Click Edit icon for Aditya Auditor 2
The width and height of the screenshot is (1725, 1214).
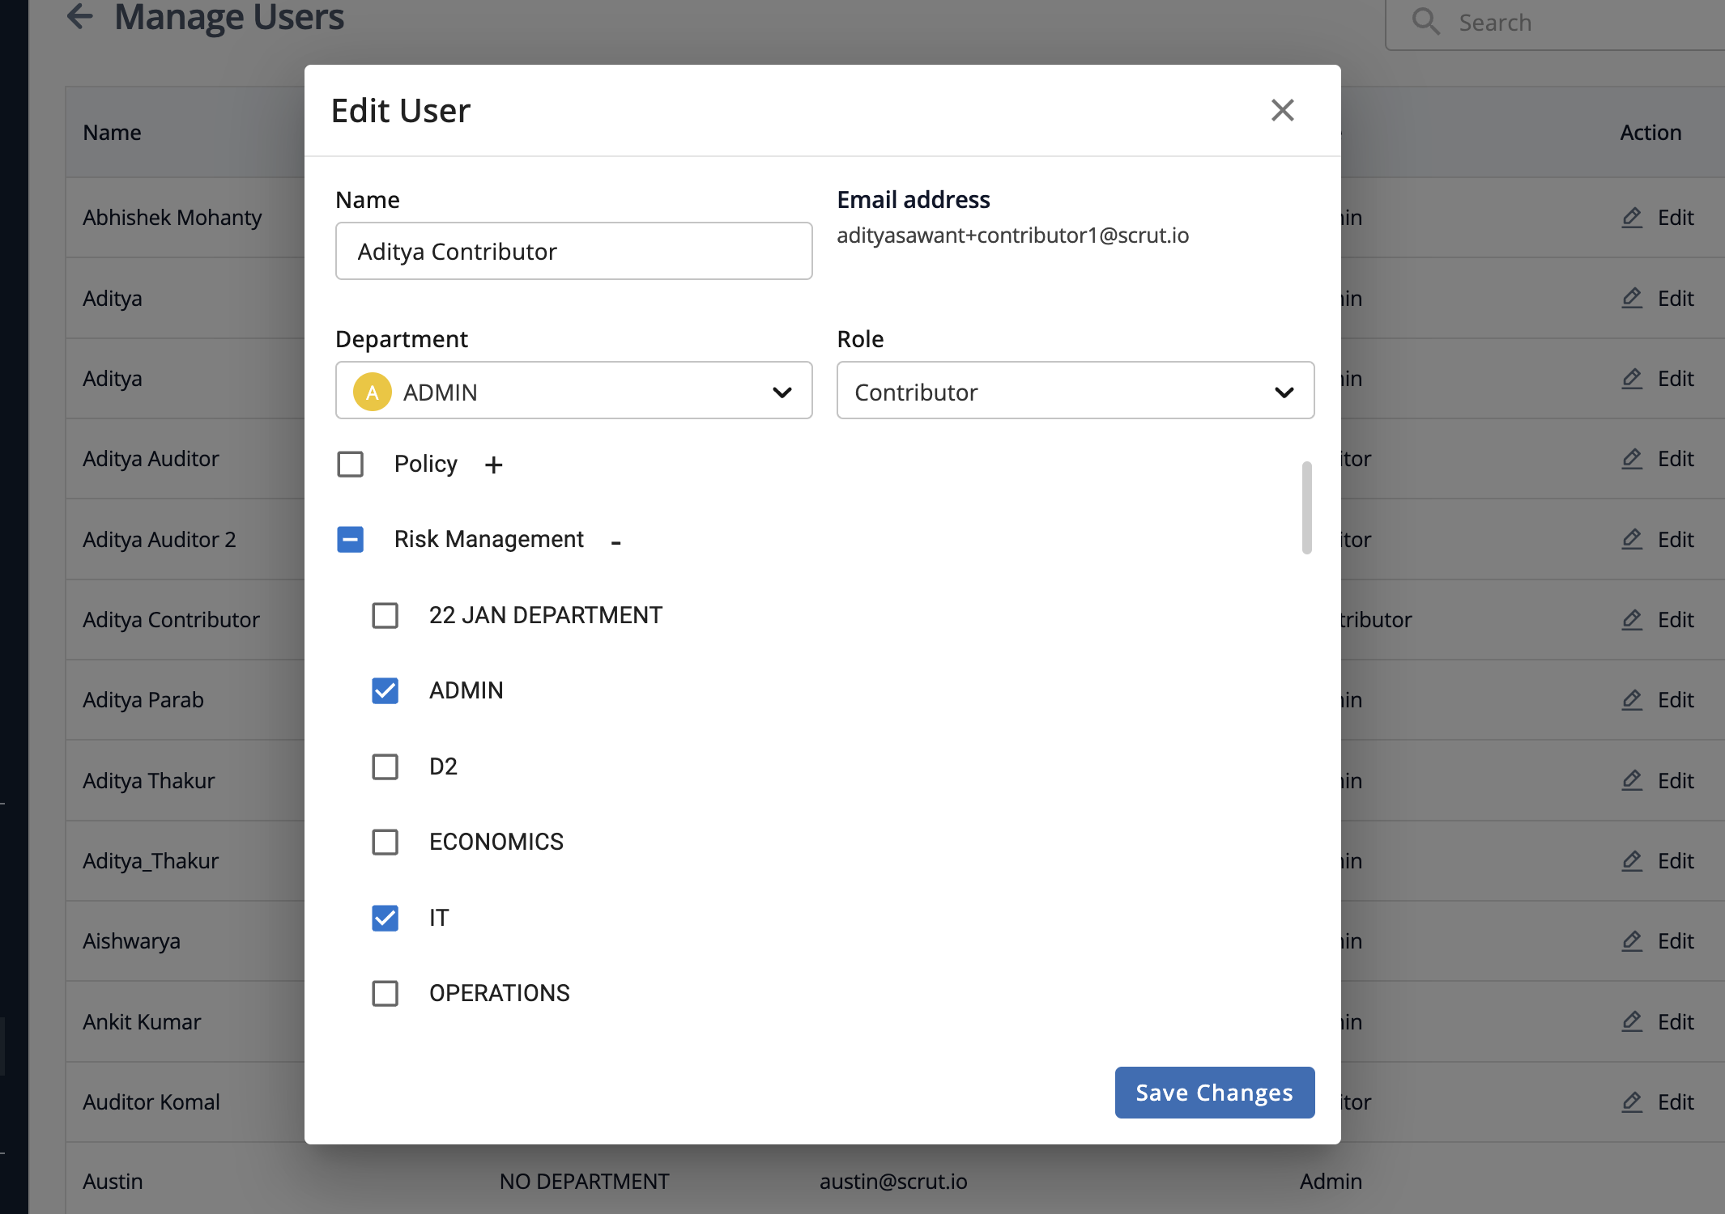1632,539
